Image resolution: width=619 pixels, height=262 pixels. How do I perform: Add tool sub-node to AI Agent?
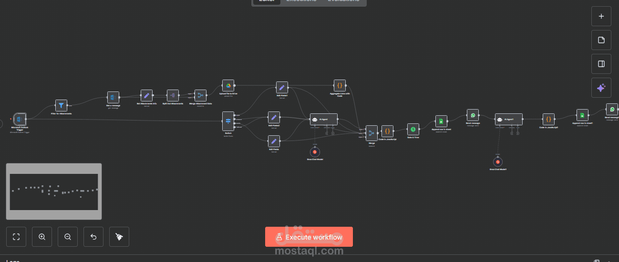pyautogui.click(x=333, y=133)
